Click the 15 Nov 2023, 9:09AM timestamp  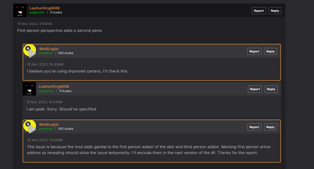[34, 24]
